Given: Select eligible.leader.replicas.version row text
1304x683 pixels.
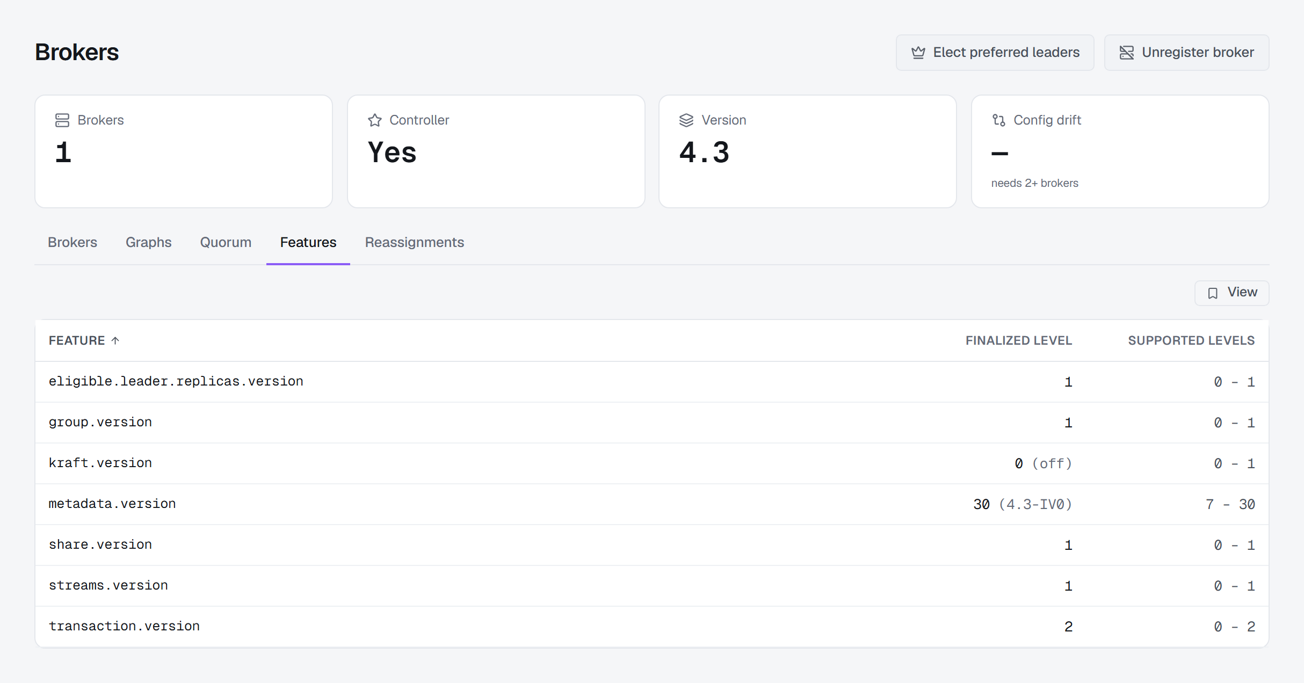Looking at the screenshot, I should [176, 381].
